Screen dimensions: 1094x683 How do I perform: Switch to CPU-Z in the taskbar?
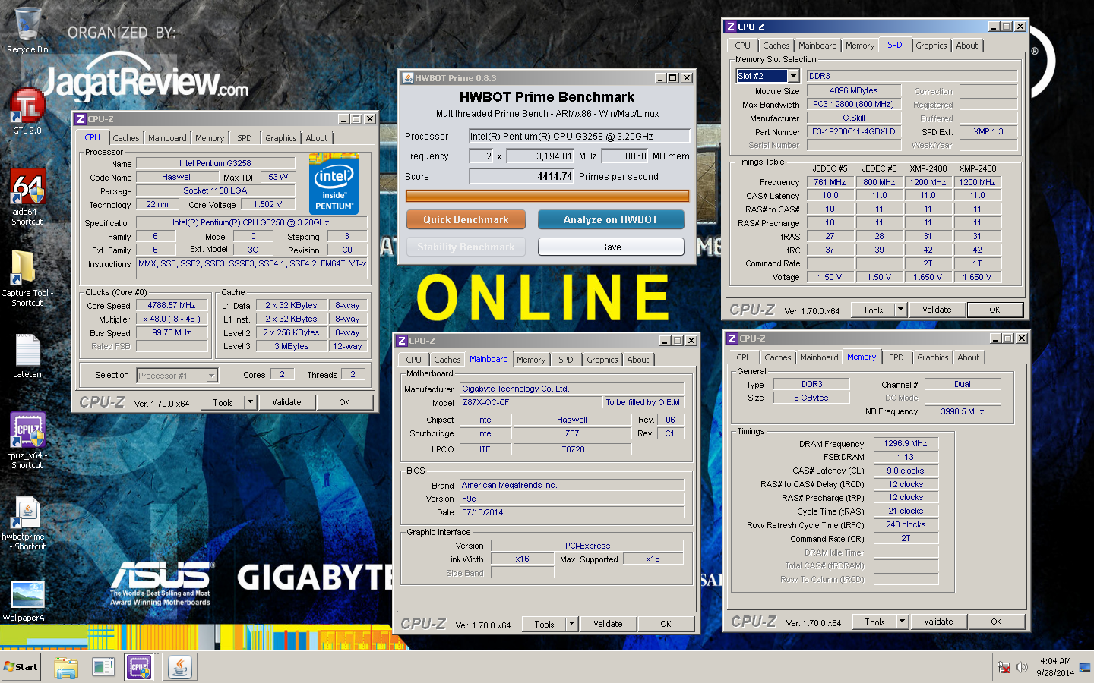click(x=140, y=667)
